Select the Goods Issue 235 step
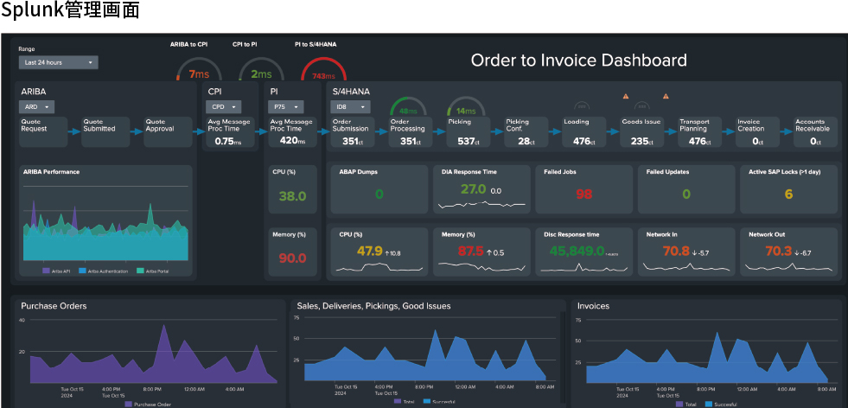 (x=642, y=131)
